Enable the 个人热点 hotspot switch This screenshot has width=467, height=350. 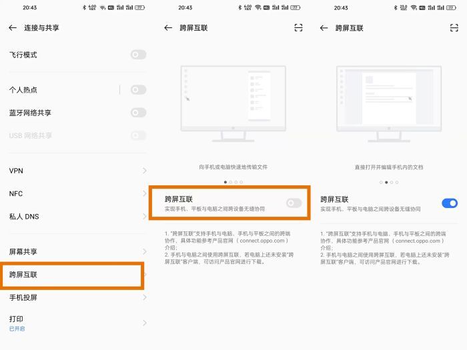pos(138,89)
